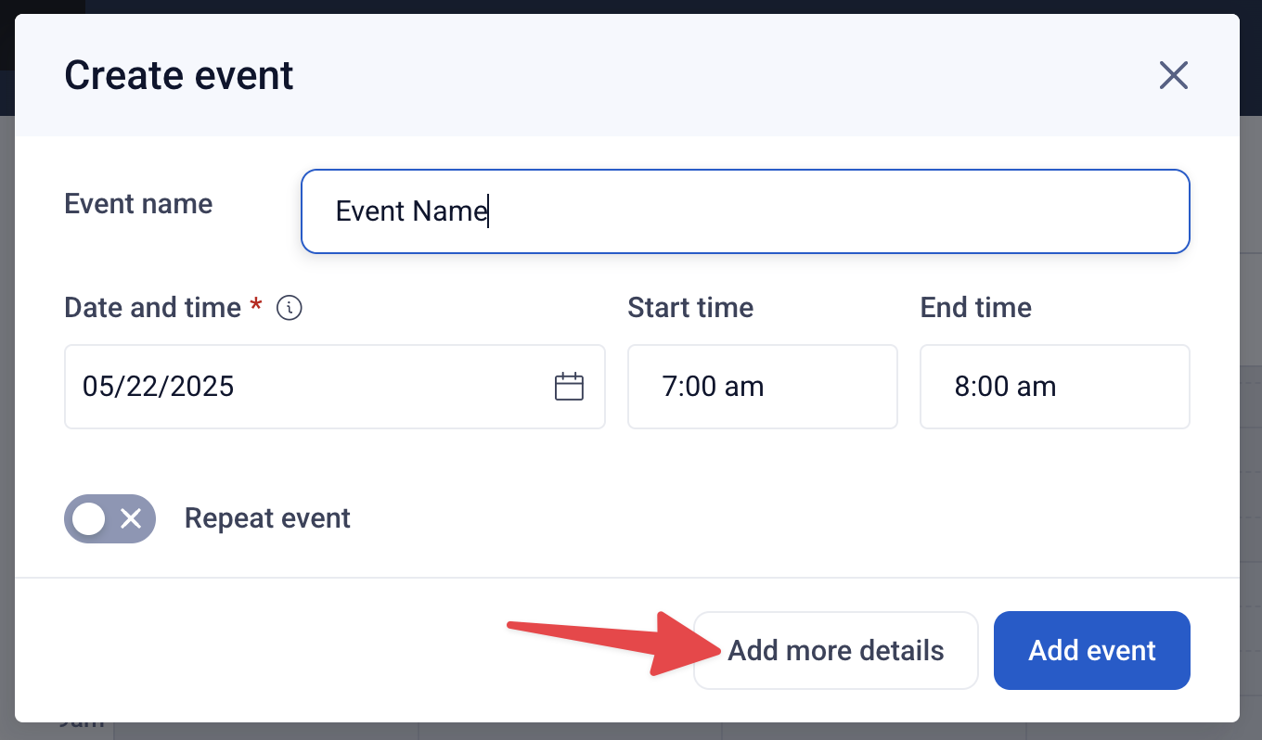The height and width of the screenshot is (740, 1262).
Task: Open the End time dropdown showing 8:00 am
Action: point(1055,387)
